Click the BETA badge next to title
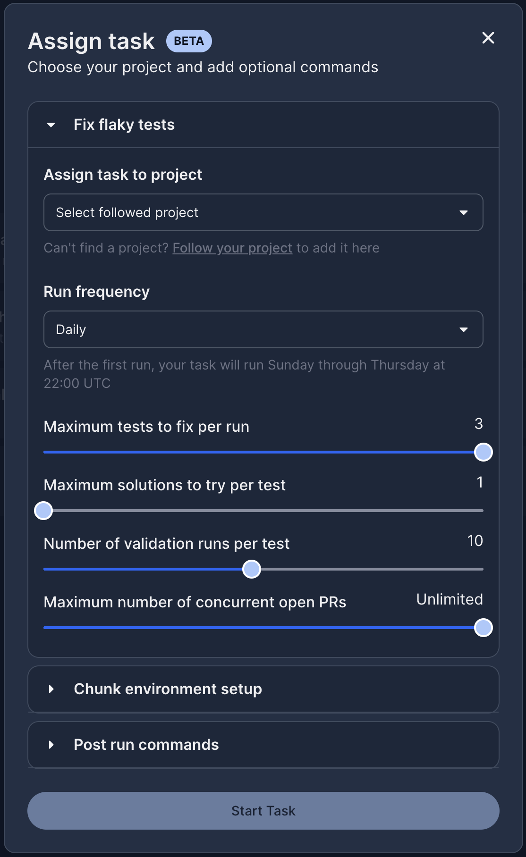The width and height of the screenshot is (526, 857). tap(189, 41)
